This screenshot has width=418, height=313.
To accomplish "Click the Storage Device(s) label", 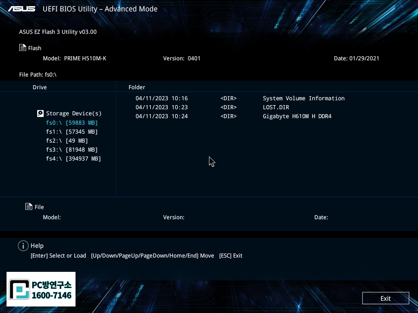I will pos(74,113).
